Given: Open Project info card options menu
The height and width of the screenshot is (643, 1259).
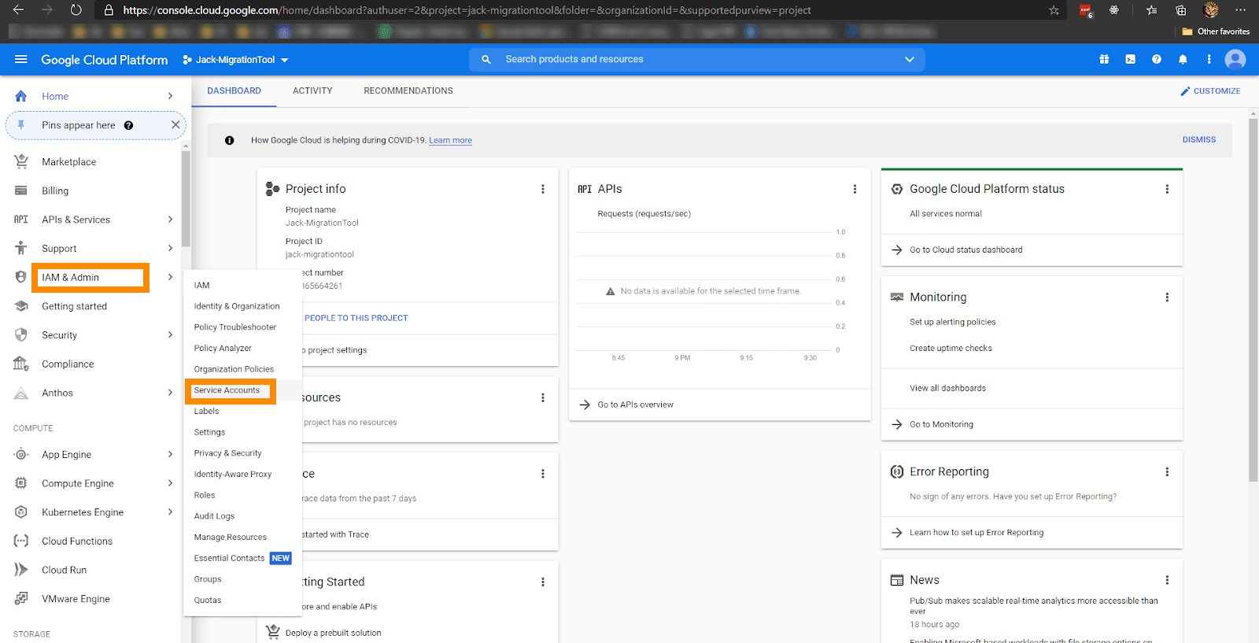Looking at the screenshot, I should tap(542, 190).
